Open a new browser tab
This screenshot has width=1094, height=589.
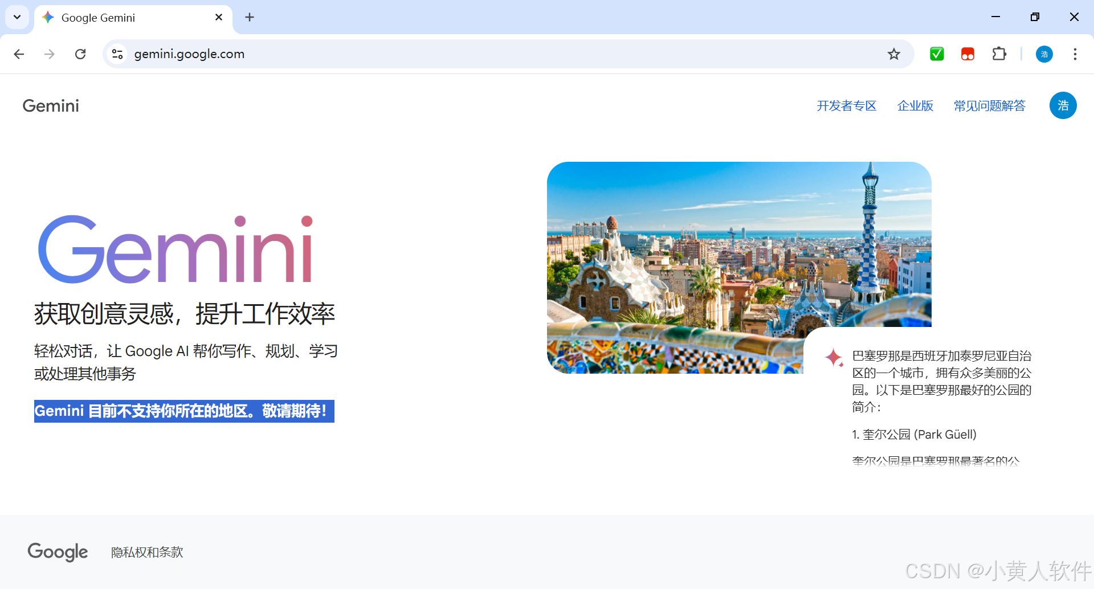tap(250, 17)
